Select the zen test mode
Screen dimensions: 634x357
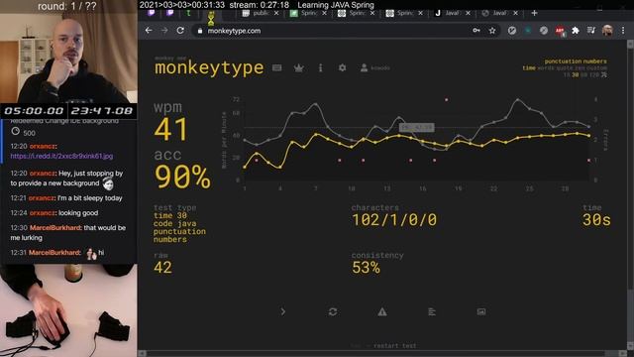click(x=580, y=68)
